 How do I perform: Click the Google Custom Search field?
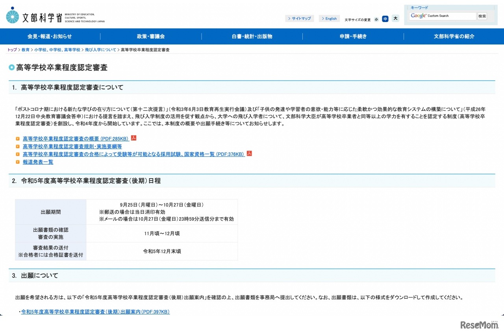pos(442,16)
